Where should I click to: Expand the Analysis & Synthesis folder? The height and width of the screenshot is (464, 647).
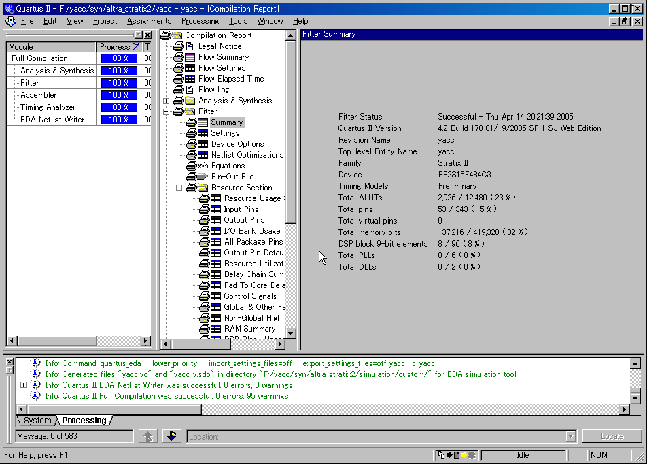pos(166,101)
